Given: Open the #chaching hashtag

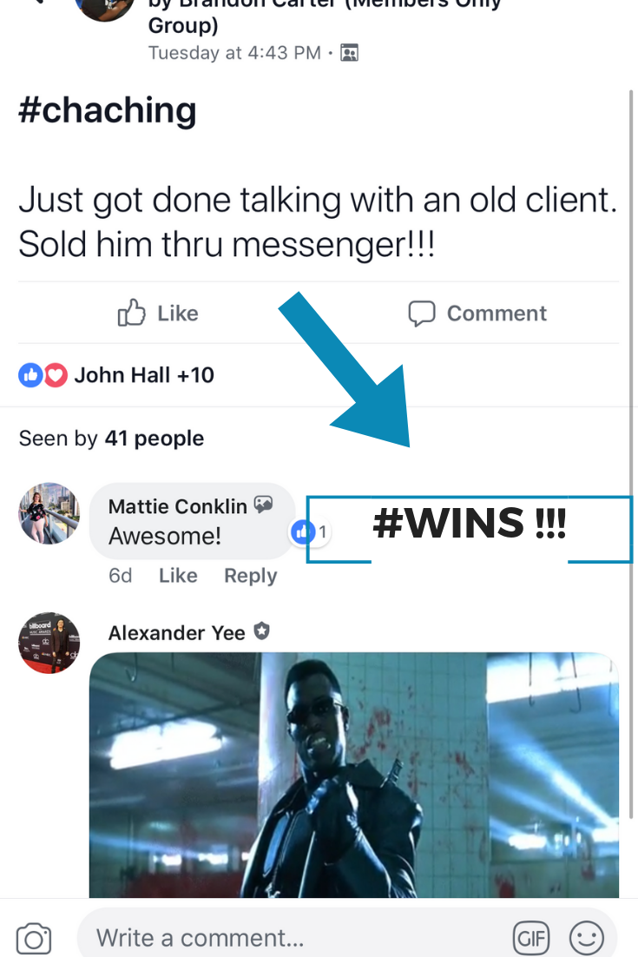Looking at the screenshot, I should tap(108, 110).
